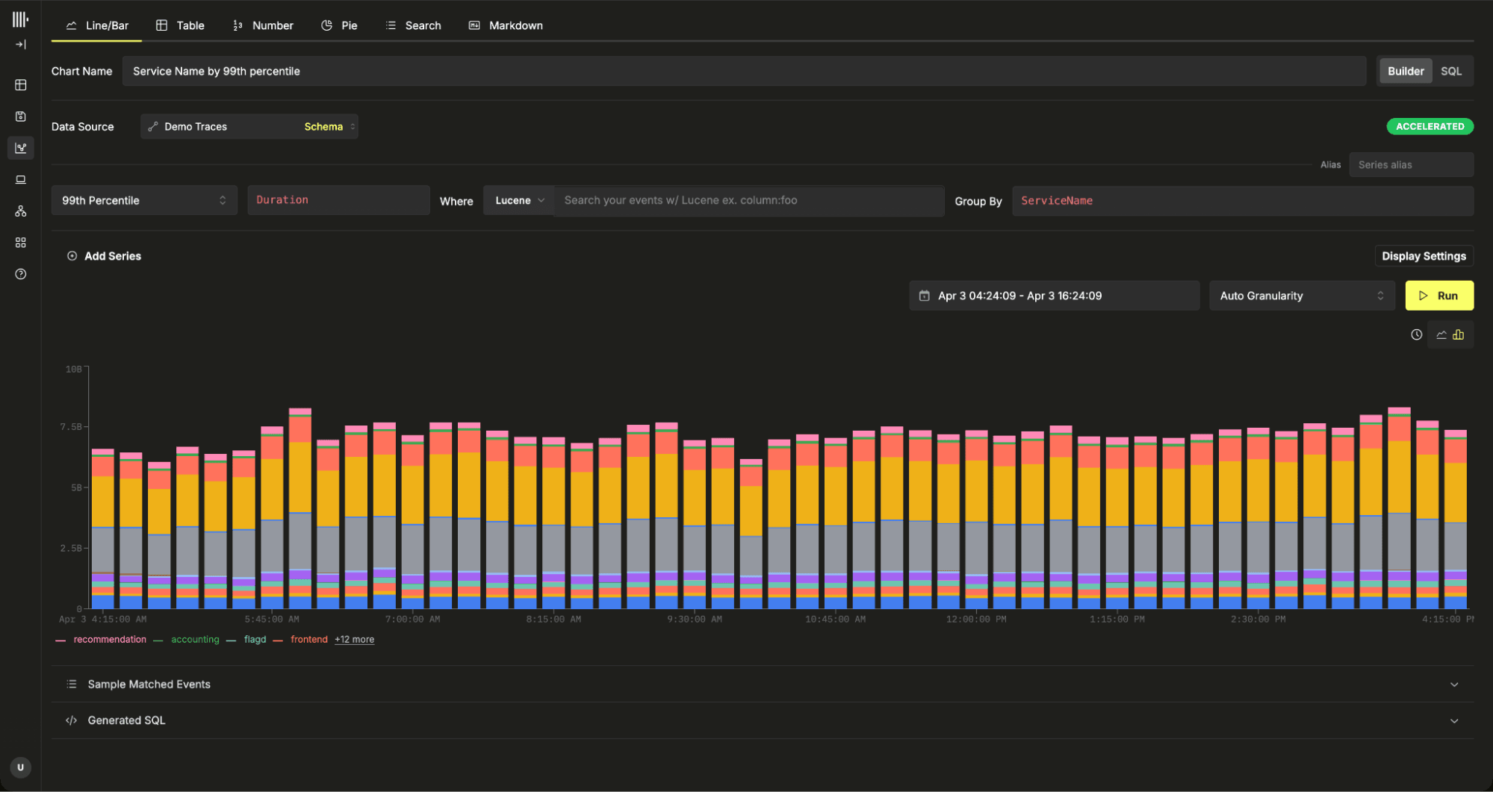Image resolution: width=1493 pixels, height=792 pixels.
Task: Click the clock icon above the chart
Action: pos(1416,335)
